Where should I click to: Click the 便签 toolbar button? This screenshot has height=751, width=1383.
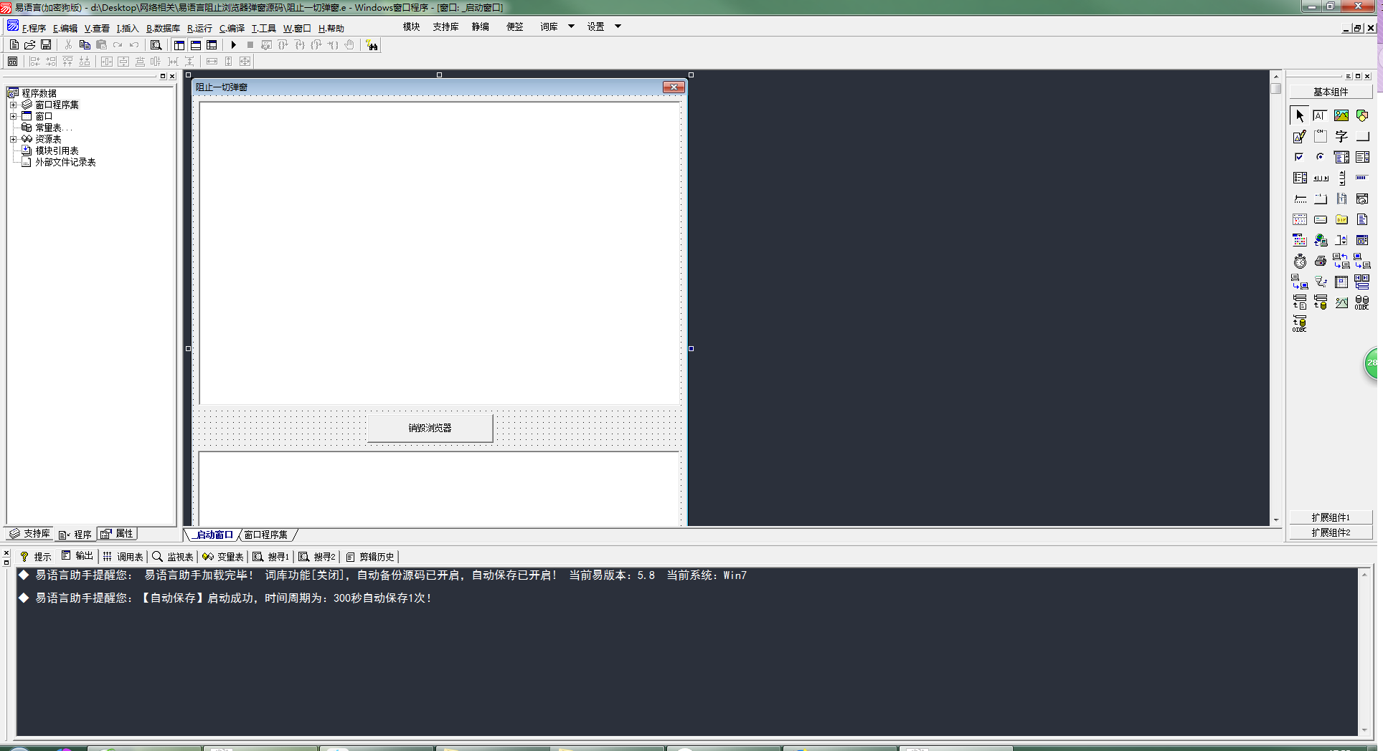click(x=514, y=27)
